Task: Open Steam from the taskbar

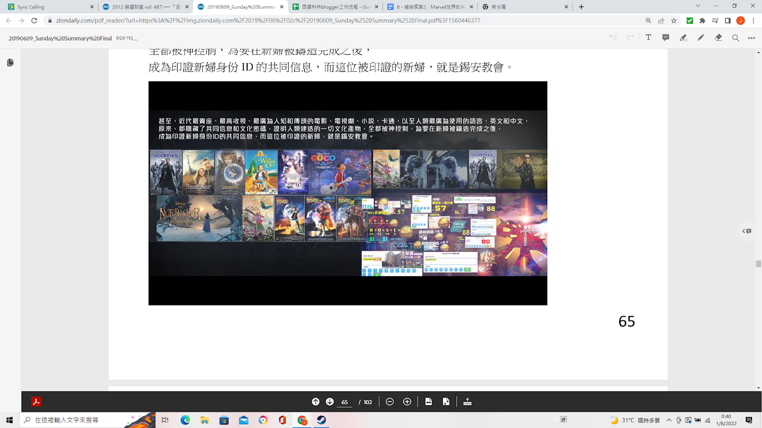Action: click(x=321, y=420)
